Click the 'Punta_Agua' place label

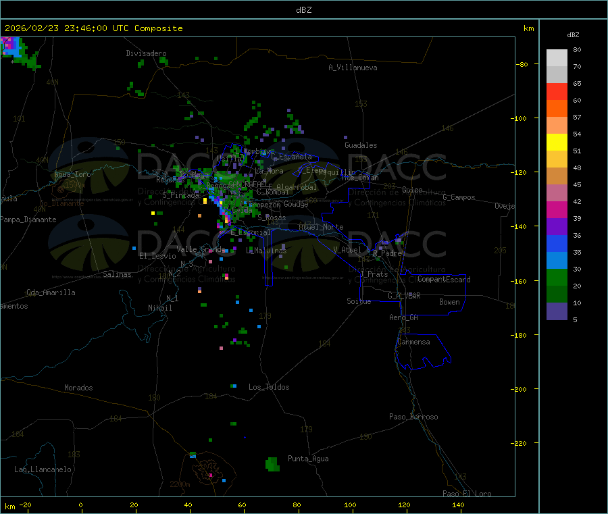pos(308,459)
